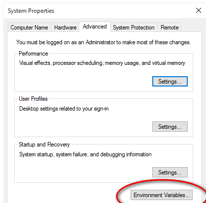This screenshot has height=203, width=206.
Task: Open the Hardware tab
Action: 65,28
